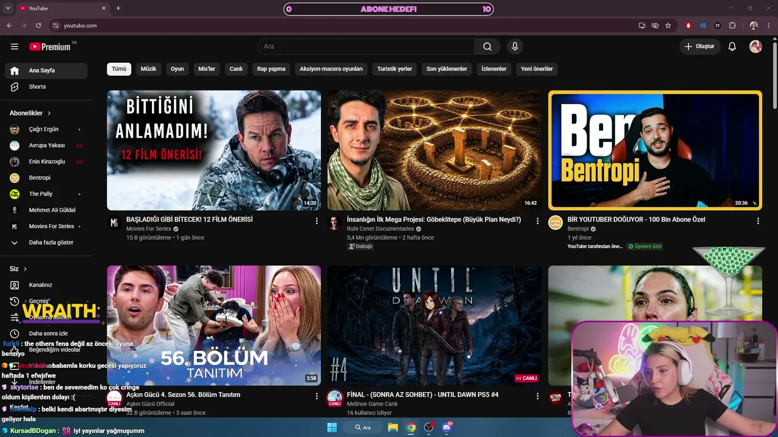Reload the page in Chrome

coord(38,25)
